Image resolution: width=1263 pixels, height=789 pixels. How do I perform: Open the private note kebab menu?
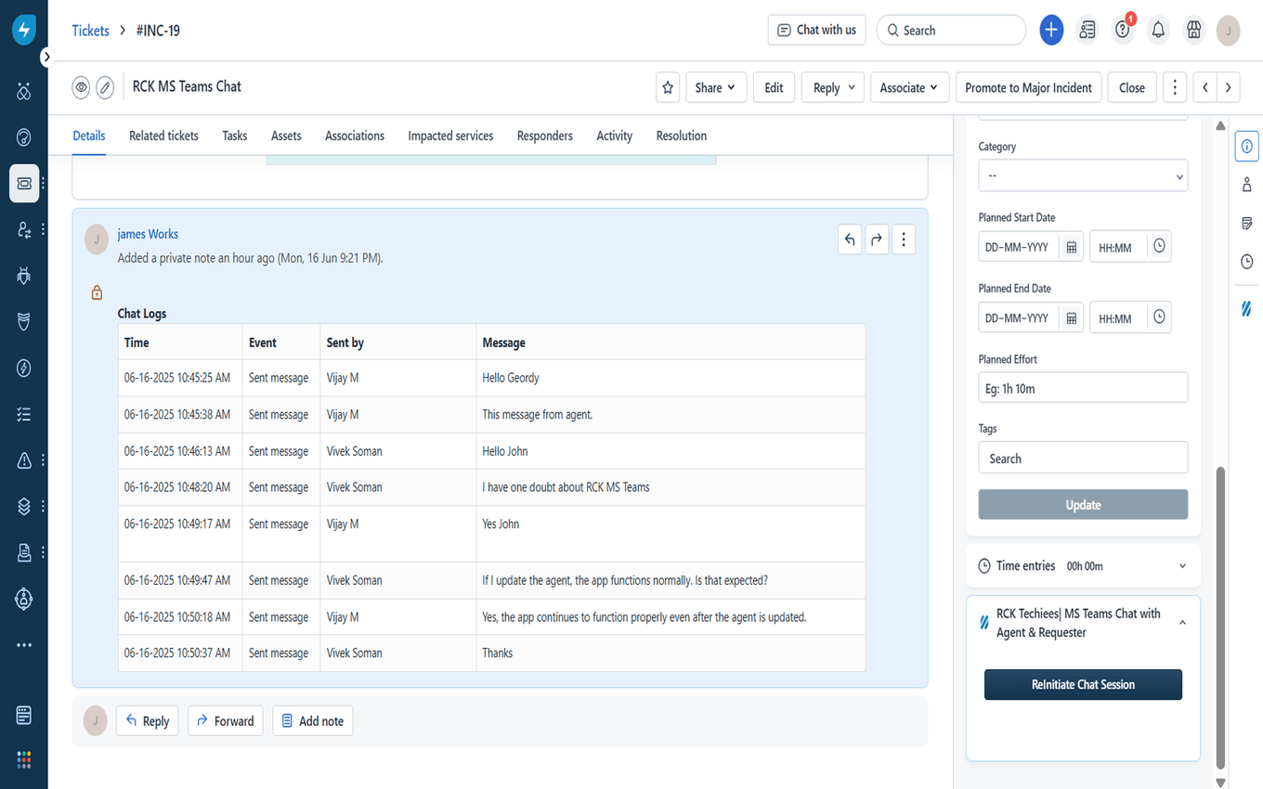904,239
